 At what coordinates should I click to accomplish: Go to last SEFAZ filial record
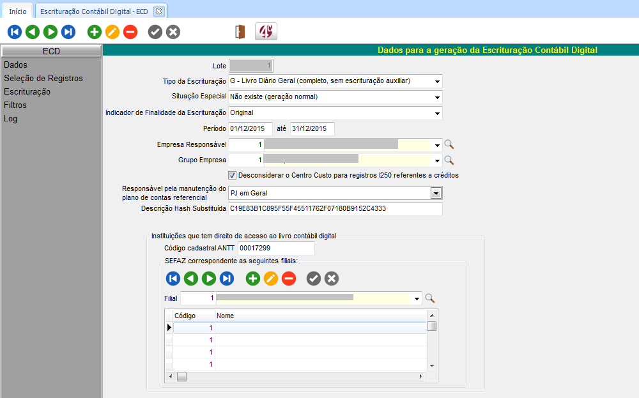[227, 279]
